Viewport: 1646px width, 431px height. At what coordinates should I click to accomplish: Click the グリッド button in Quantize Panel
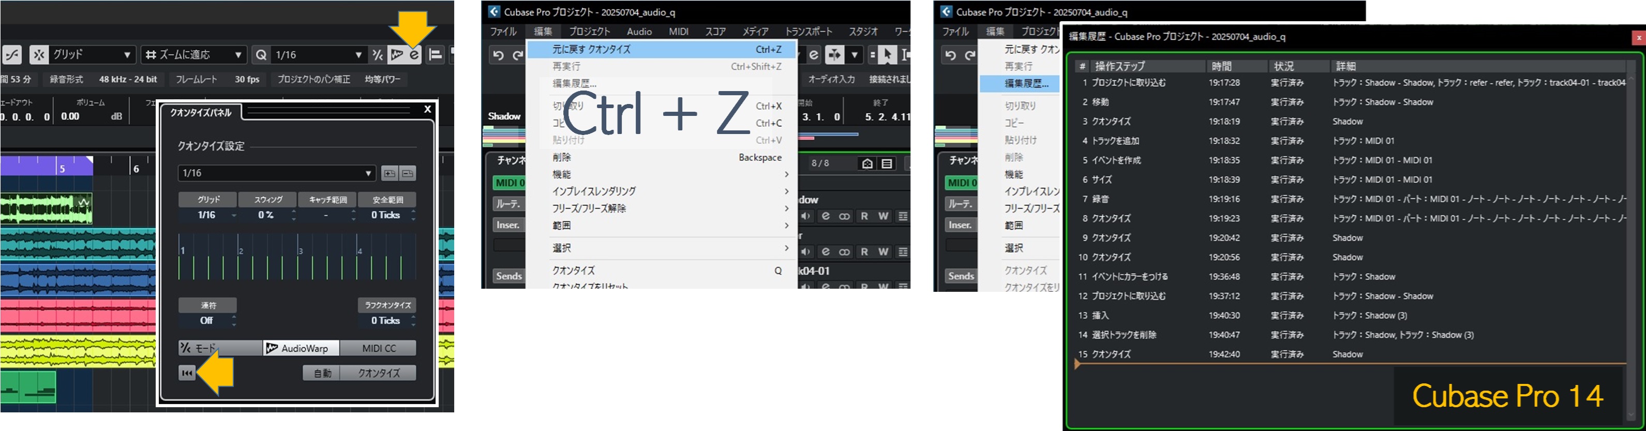pyautogui.click(x=207, y=200)
